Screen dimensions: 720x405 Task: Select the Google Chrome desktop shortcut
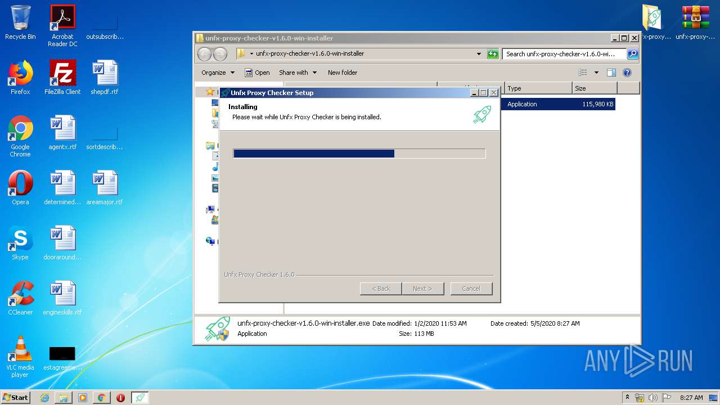pos(20,136)
